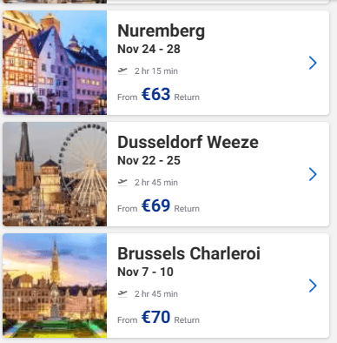Screen dimensions: 337x343
Task: Select the Nuremberg city photo
Action: (x=55, y=63)
